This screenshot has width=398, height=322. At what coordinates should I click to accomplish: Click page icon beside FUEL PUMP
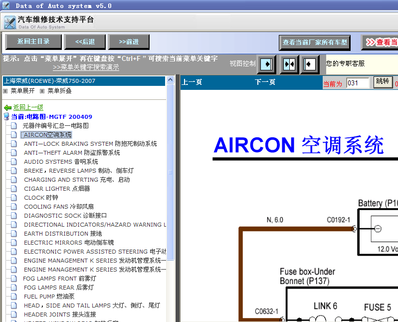pyautogui.click(x=13, y=297)
